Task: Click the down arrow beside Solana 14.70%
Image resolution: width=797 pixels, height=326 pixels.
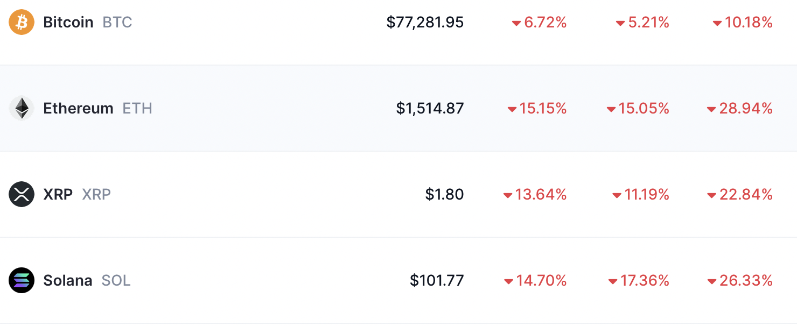Action: pyautogui.click(x=508, y=281)
